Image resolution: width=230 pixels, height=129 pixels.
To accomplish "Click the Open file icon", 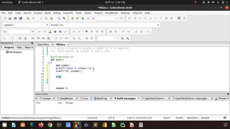I will pyautogui.click(x=10, y=18).
